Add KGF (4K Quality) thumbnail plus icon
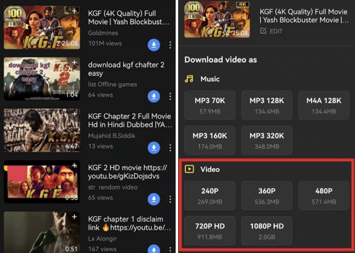The image size is (355, 253). pyautogui.click(x=74, y=10)
